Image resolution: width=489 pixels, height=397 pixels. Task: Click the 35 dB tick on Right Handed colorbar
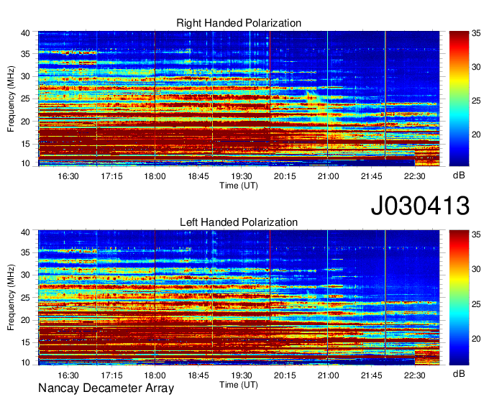pos(476,33)
